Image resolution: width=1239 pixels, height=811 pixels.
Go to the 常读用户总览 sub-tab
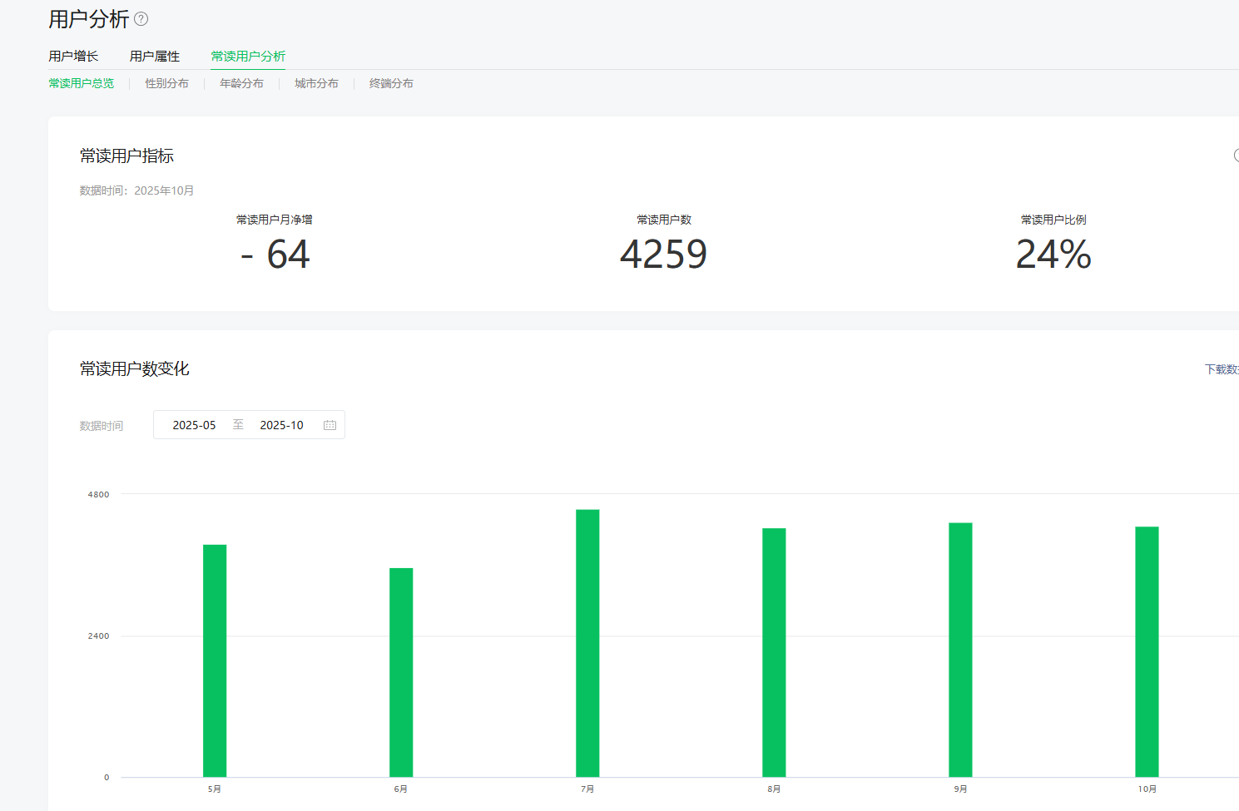tap(82, 83)
